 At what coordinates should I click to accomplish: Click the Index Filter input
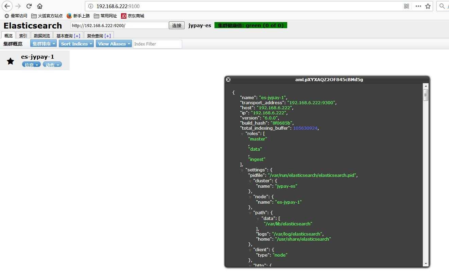pyautogui.click(x=157, y=44)
